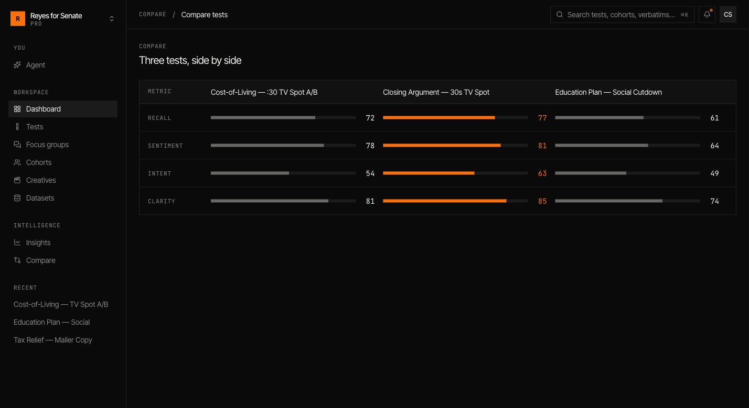The image size is (749, 408).
Task: Click Clarity value 74
Action: [714, 201]
